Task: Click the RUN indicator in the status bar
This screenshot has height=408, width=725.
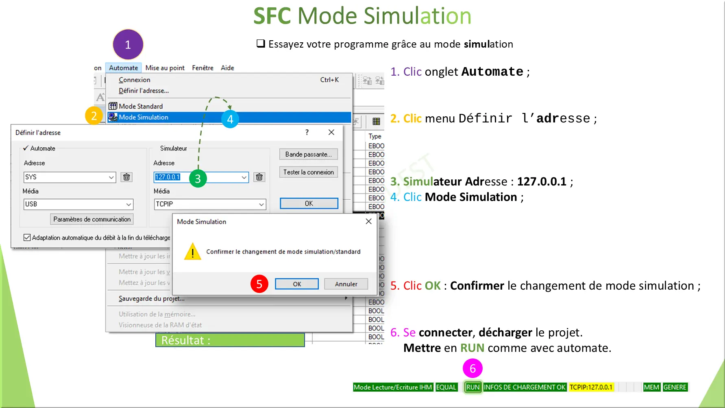Action: point(472,387)
